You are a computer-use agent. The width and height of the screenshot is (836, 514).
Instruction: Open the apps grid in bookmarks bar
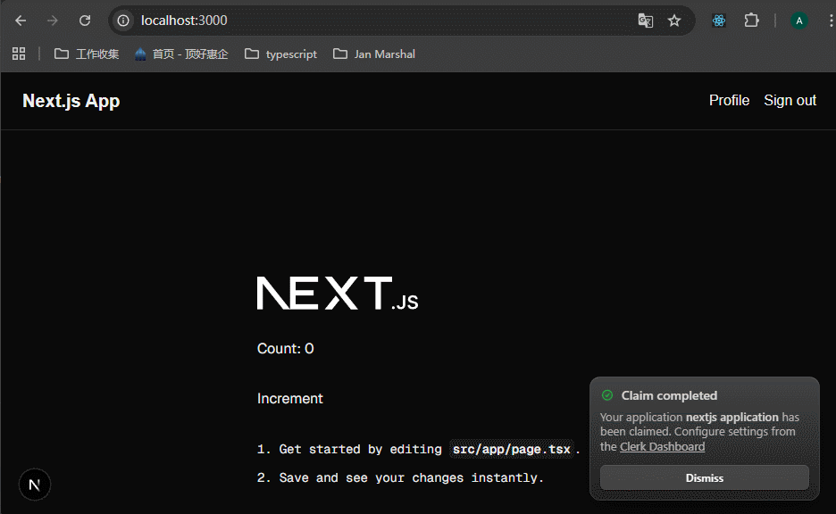click(x=19, y=54)
